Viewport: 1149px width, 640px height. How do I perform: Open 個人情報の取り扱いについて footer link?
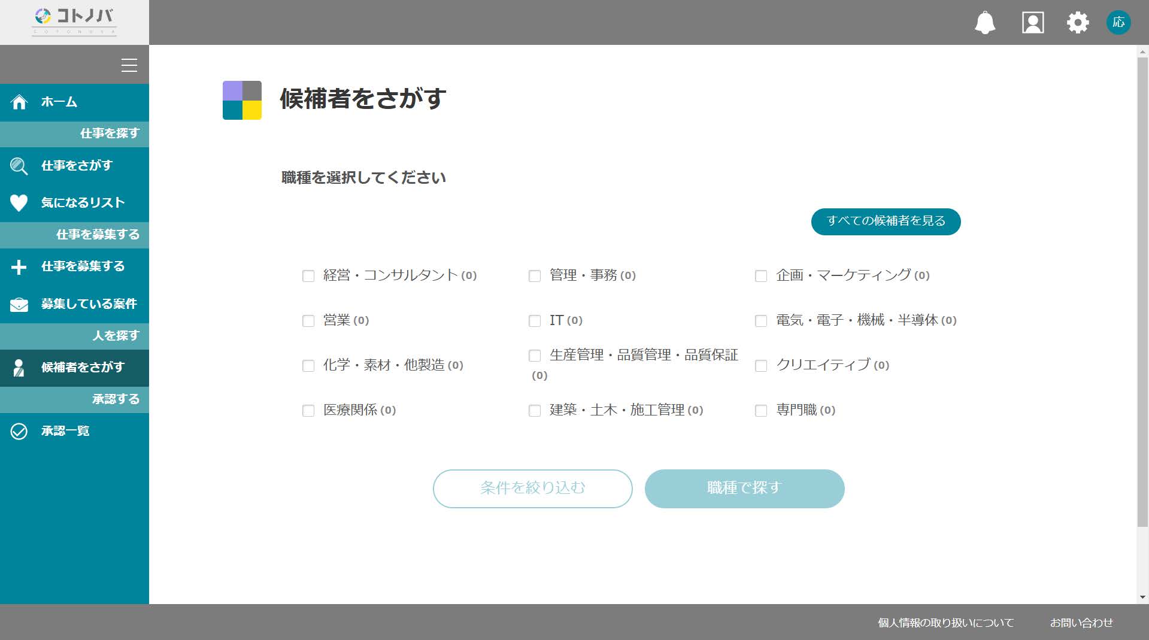pyautogui.click(x=945, y=623)
